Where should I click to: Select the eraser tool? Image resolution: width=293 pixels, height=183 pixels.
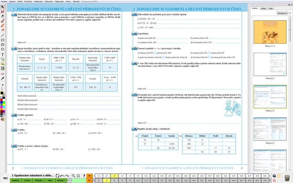pyautogui.click(x=3, y=30)
